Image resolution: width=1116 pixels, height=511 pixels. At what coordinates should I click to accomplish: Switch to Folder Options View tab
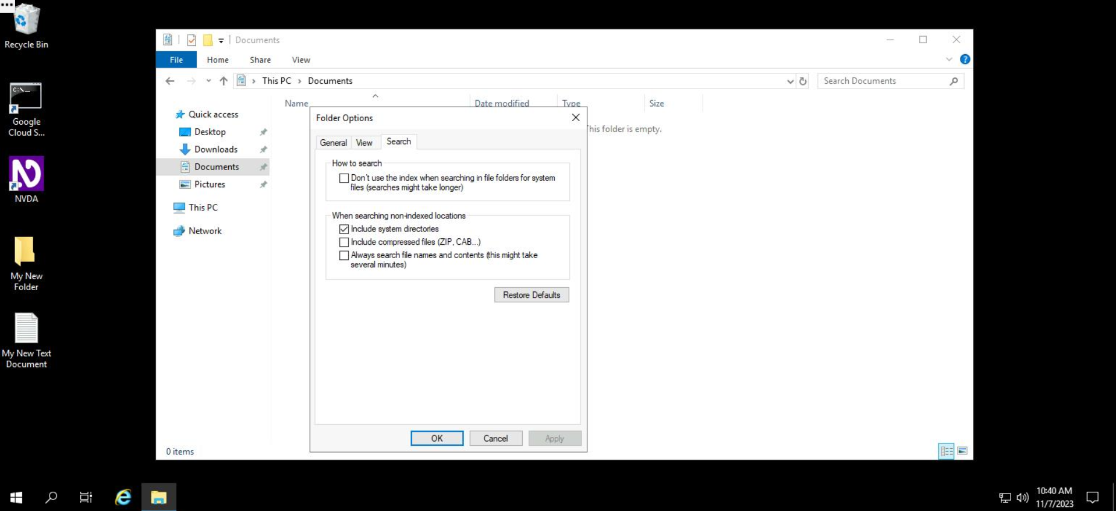pos(364,143)
